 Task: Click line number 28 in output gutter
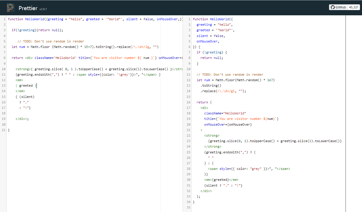(x=189, y=169)
